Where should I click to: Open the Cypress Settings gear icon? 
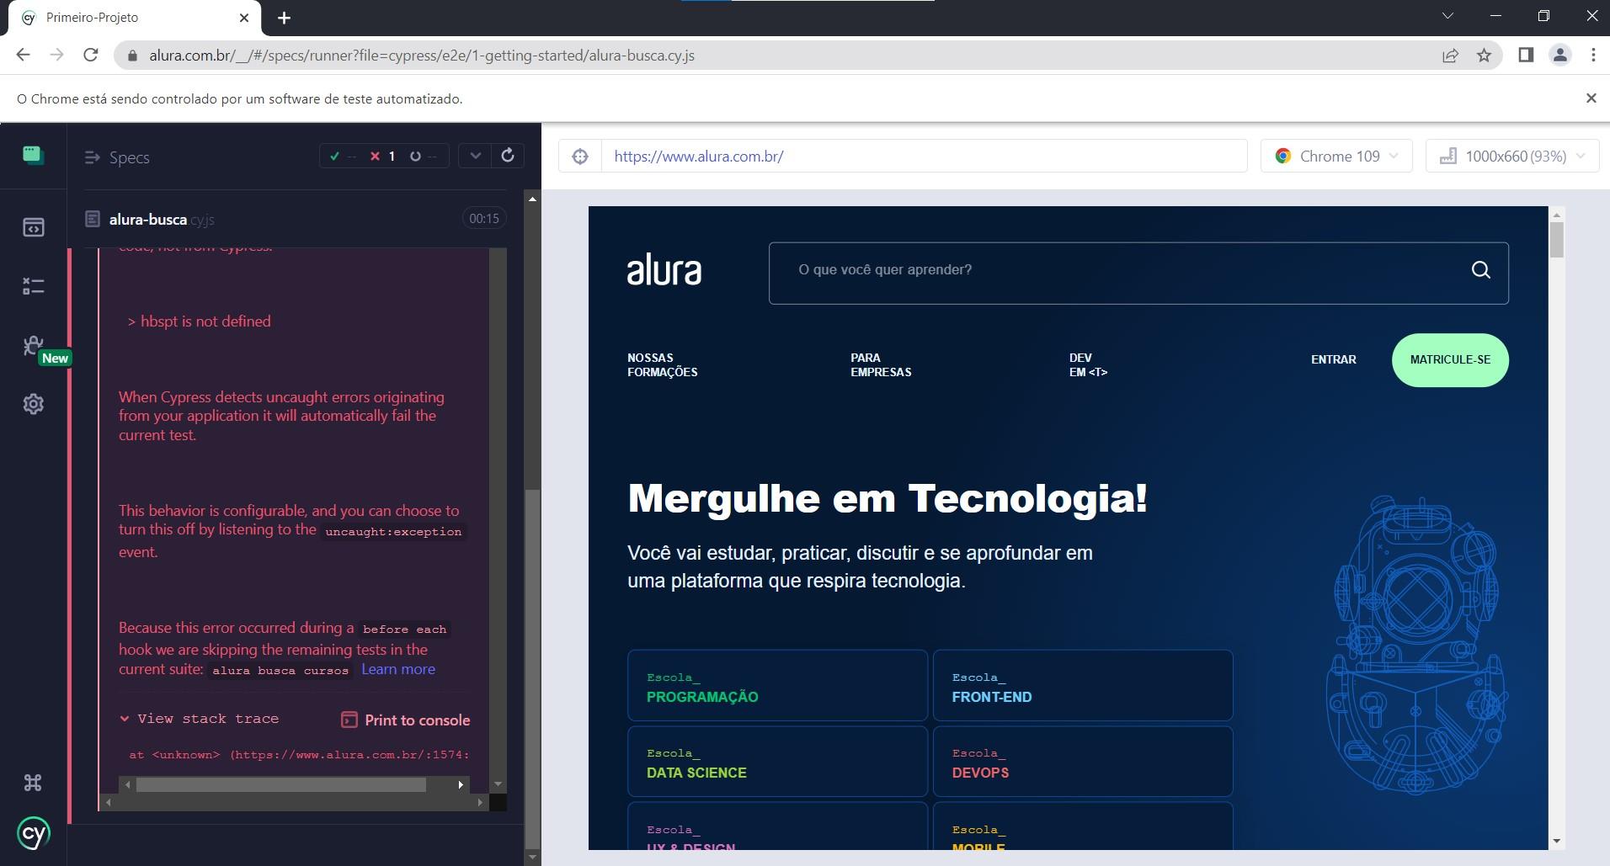pyautogui.click(x=33, y=404)
